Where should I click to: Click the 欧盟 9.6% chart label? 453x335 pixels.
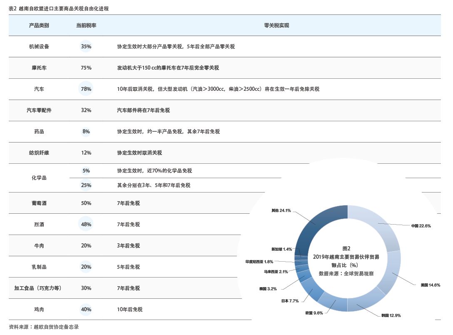click(x=314, y=313)
